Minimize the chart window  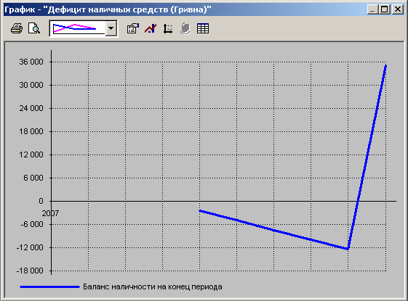[x=372, y=9]
